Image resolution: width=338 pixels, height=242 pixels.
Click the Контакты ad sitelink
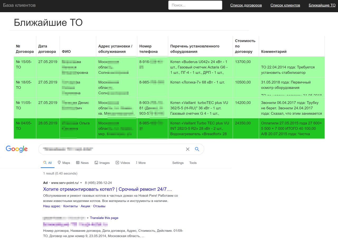click(71, 206)
